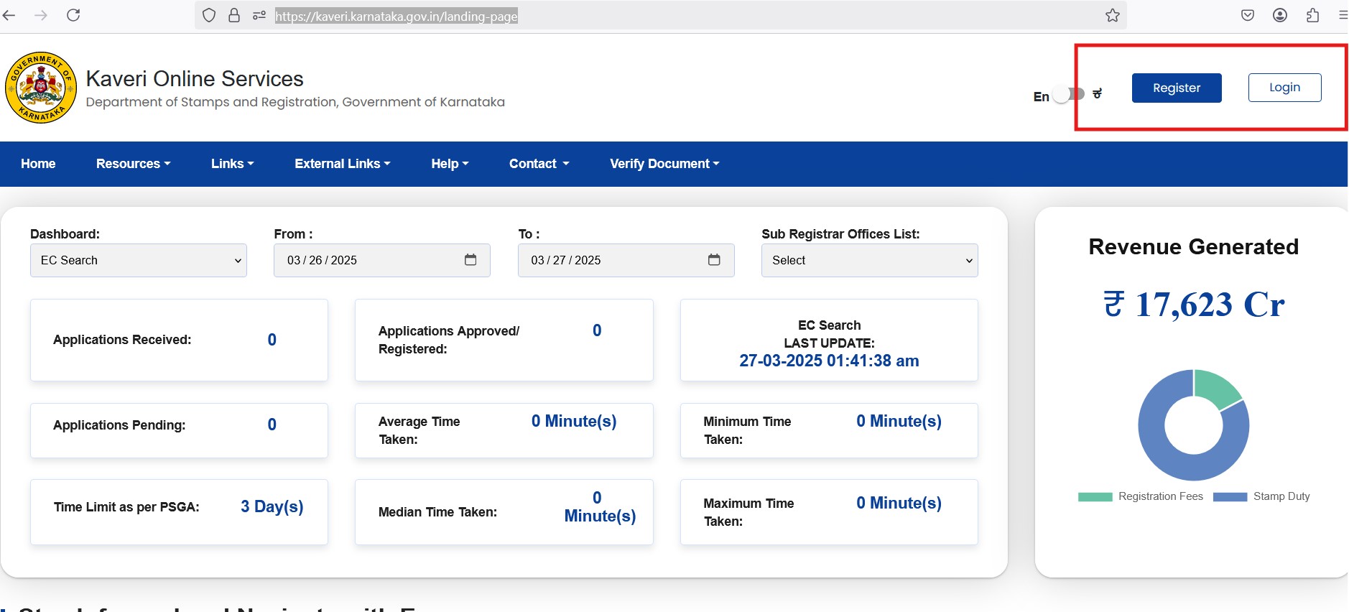Reload the page with refresh icon
The image size is (1349, 612).
pyautogui.click(x=73, y=15)
